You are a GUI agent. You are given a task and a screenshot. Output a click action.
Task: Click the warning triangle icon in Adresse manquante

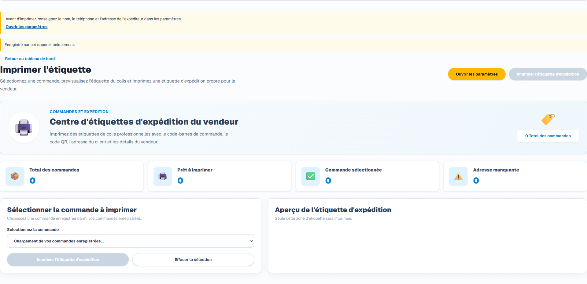pos(458,176)
